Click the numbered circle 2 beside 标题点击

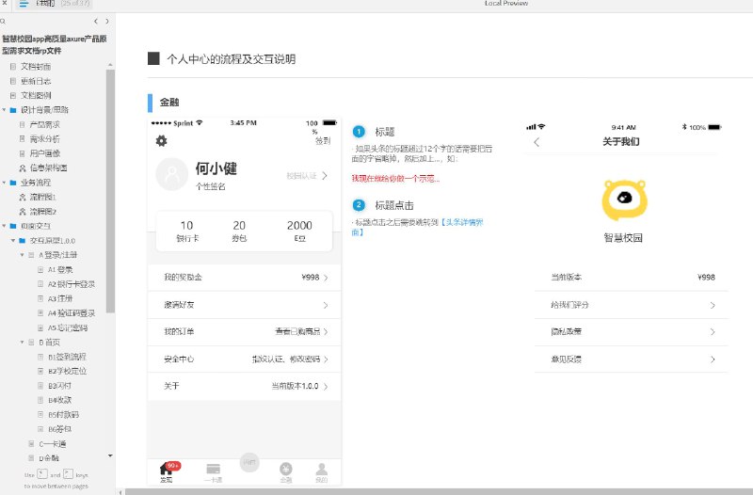point(359,205)
